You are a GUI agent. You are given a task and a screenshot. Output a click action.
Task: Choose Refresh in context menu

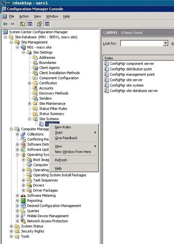coord(74,160)
